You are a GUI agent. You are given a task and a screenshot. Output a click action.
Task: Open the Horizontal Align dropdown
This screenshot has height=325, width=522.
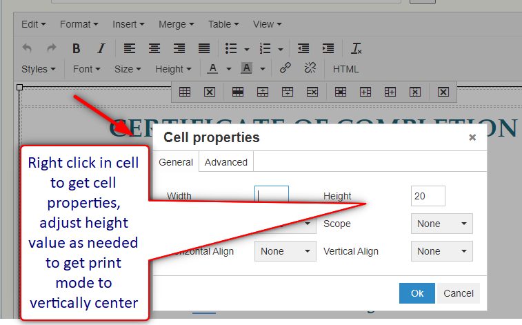point(285,251)
